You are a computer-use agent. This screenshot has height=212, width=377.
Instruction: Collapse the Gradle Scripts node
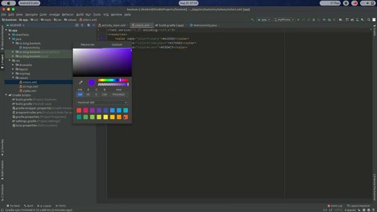click(6, 95)
